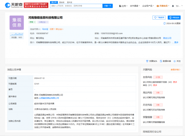Click the 历史风险 0条 badge
Viewport: 185px width, 136px height.
pos(158,105)
